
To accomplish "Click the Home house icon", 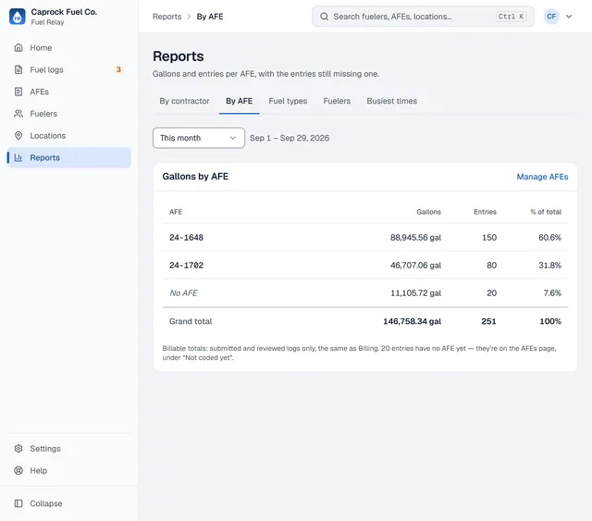I will tap(18, 47).
